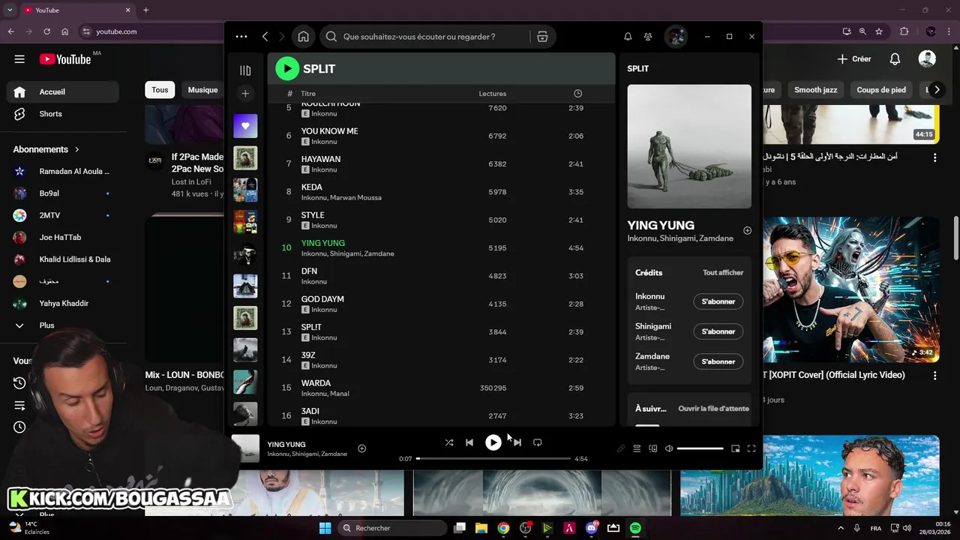
Task: Skip to next track in Spotify player
Action: pyautogui.click(x=517, y=442)
